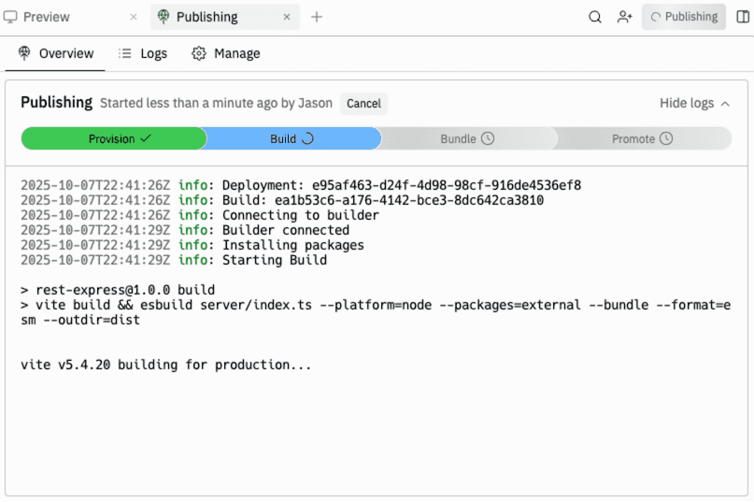
Task: Open the Overview tab
Action: (55, 53)
